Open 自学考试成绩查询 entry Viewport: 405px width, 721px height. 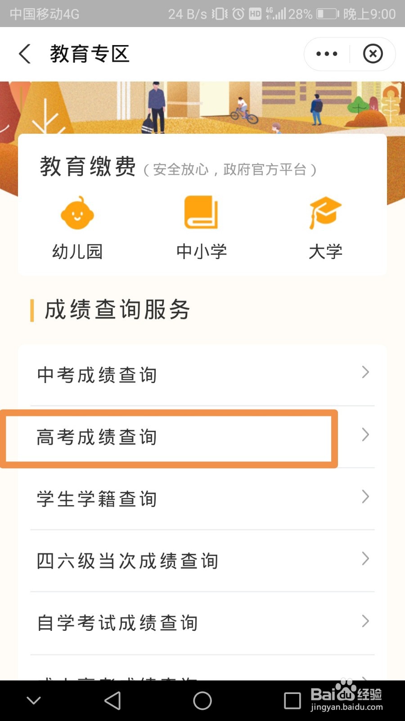pos(202,623)
